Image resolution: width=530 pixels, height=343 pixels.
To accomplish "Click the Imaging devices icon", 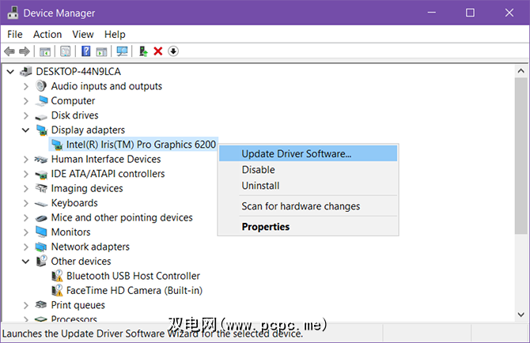I will tap(41, 188).
